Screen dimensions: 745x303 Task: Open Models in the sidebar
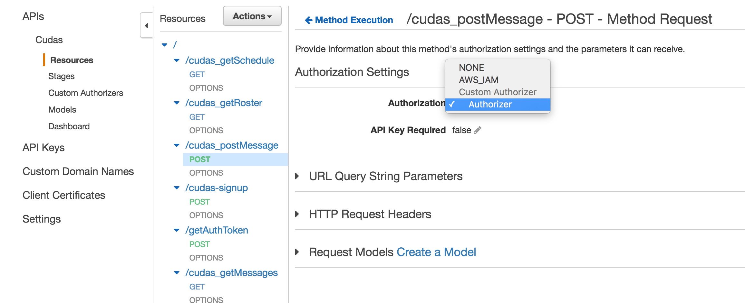pyautogui.click(x=62, y=110)
